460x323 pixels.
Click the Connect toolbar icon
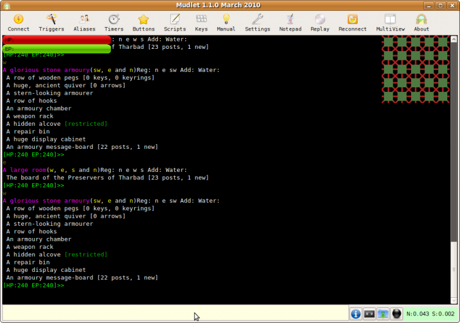click(x=18, y=22)
